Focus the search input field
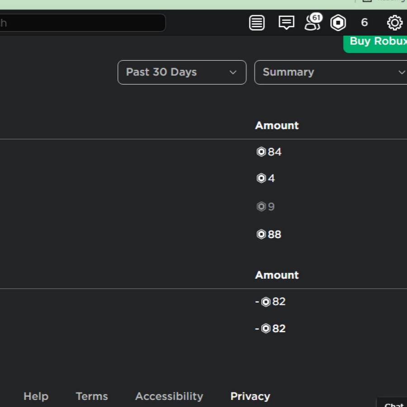Screen dimensions: 407x407 click(x=81, y=23)
